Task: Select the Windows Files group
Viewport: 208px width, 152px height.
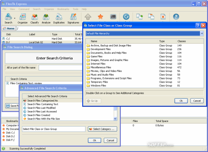Action: 145,86
